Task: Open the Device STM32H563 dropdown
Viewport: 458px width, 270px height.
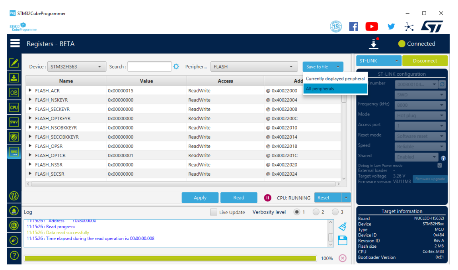Action: pos(76,67)
